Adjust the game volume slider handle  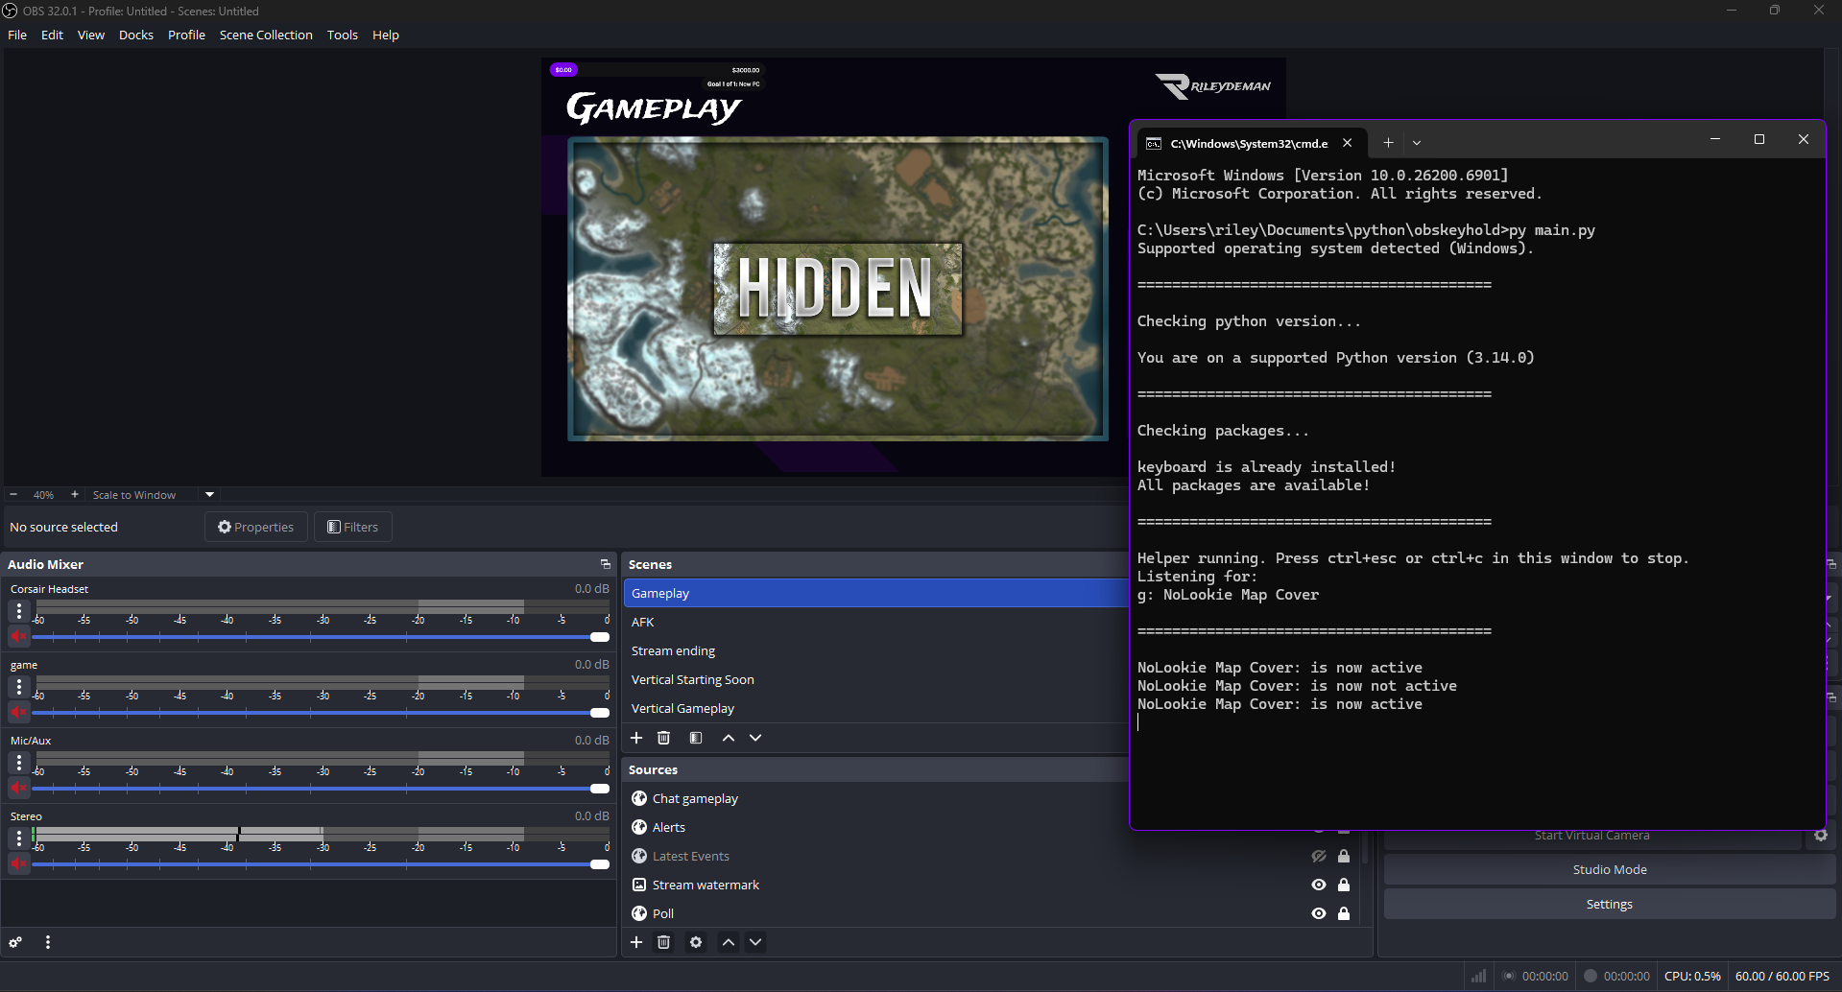pos(600,713)
